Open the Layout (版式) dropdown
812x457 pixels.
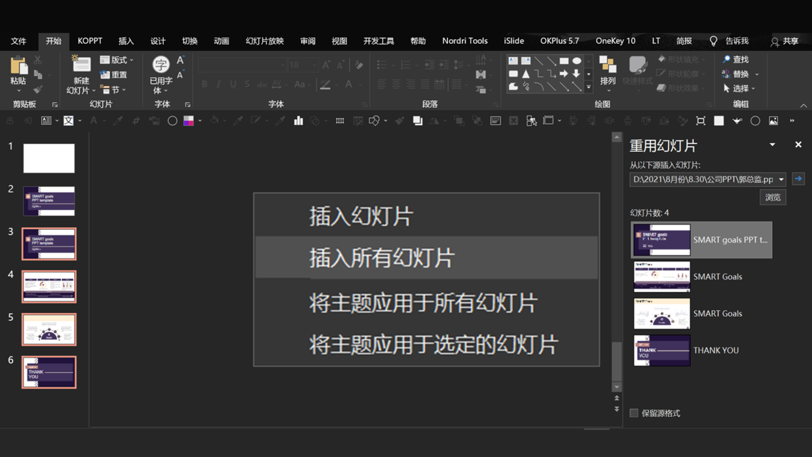pos(117,60)
